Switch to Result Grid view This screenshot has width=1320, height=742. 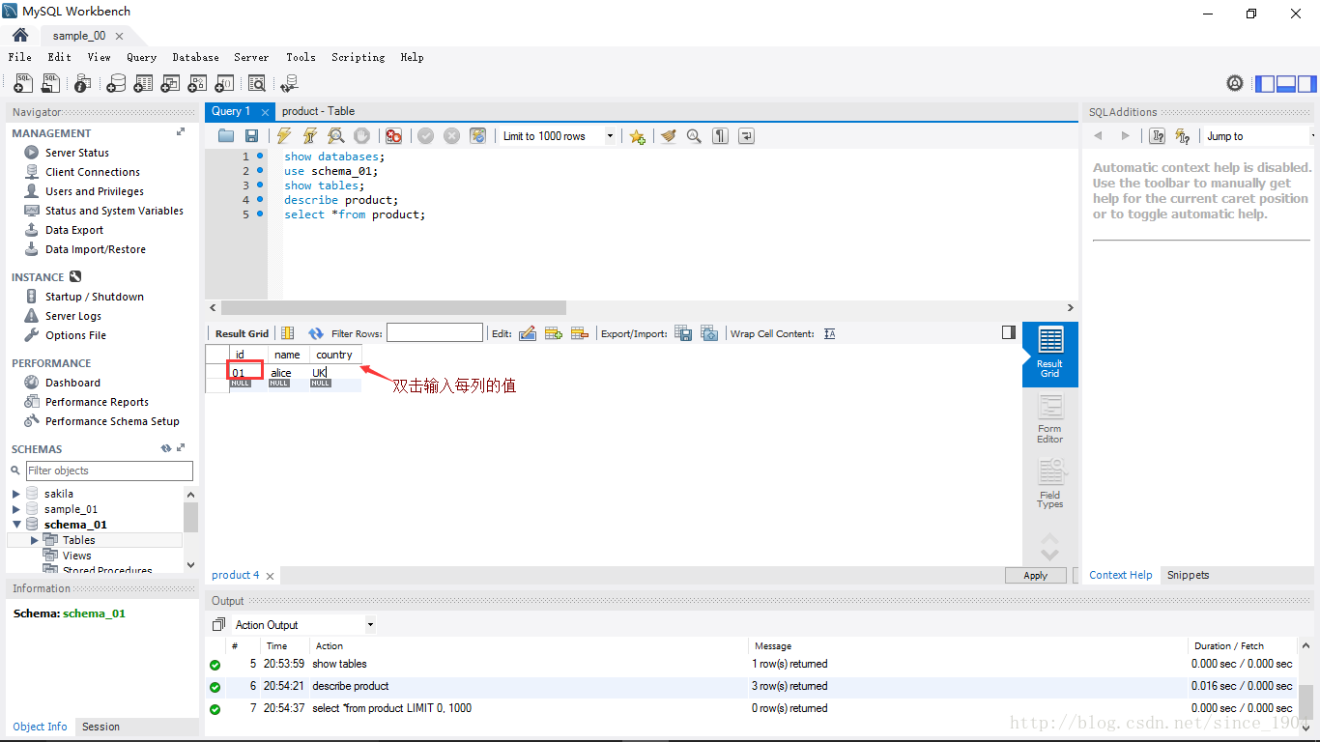click(x=1050, y=354)
